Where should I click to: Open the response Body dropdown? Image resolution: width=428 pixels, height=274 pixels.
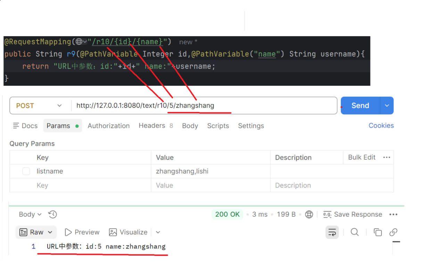30,214
